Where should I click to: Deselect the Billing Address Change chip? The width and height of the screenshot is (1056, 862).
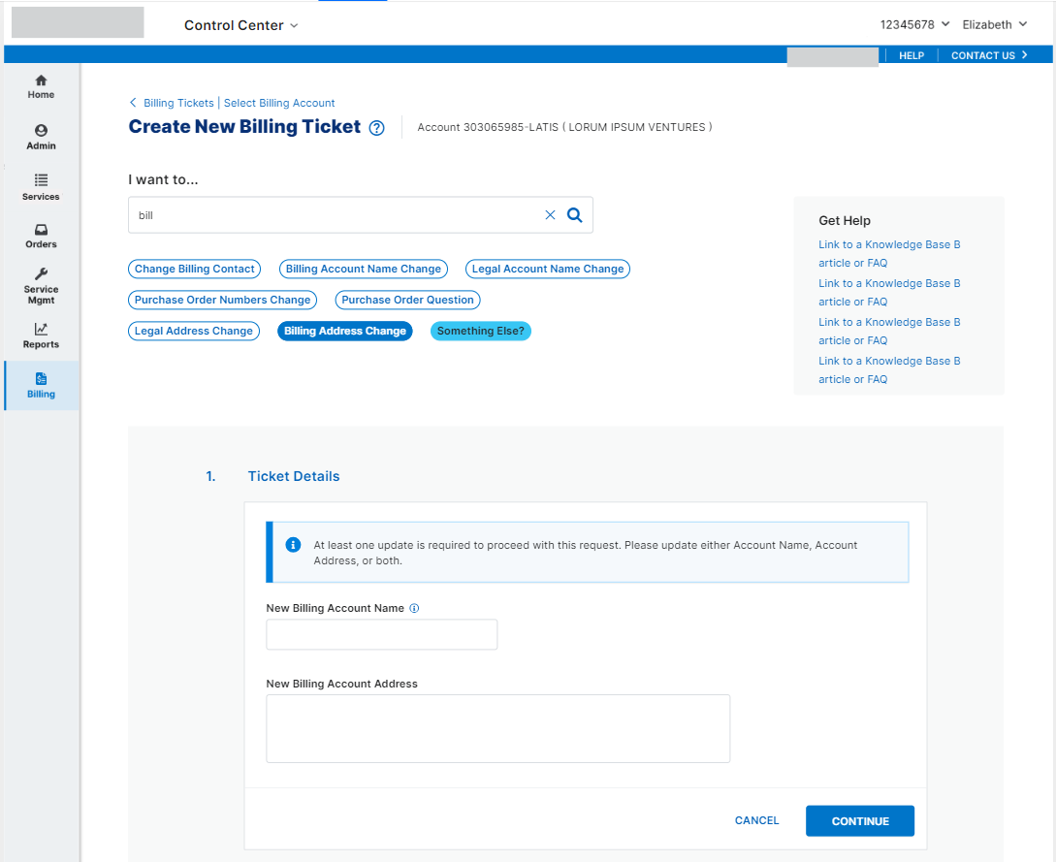344,331
